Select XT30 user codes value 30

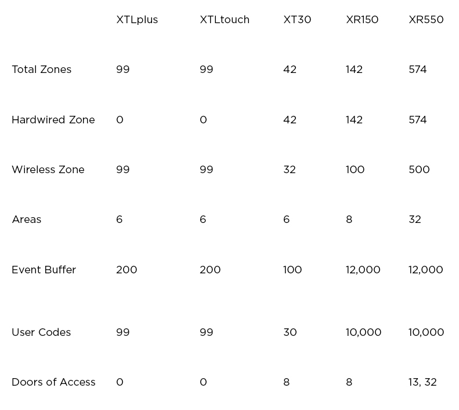(290, 332)
